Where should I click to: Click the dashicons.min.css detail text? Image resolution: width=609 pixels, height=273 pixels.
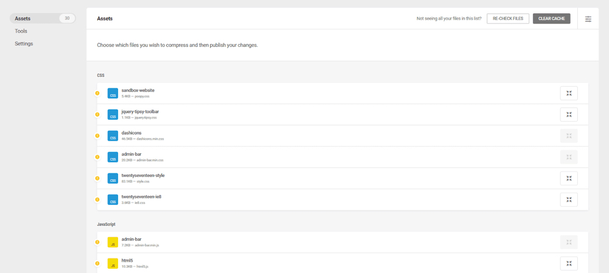point(143,139)
